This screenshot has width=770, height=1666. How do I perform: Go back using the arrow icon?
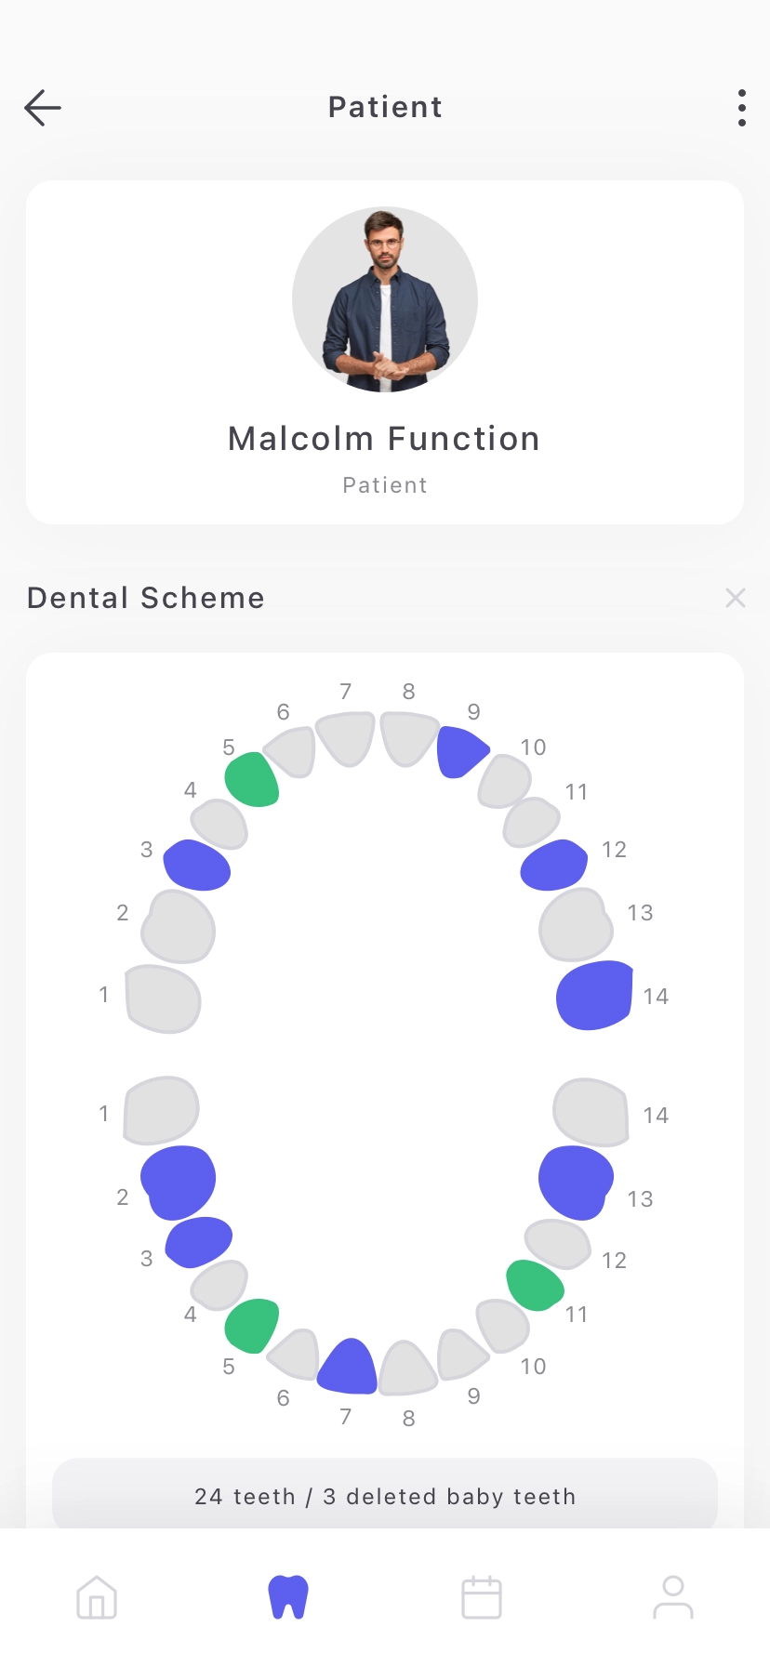point(43,108)
